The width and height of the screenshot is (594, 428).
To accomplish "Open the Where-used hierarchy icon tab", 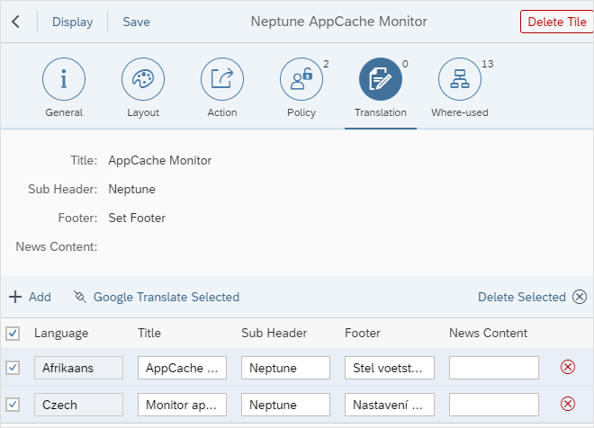I will [x=460, y=79].
